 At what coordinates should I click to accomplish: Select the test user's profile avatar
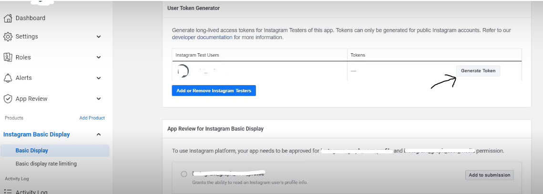(x=183, y=71)
